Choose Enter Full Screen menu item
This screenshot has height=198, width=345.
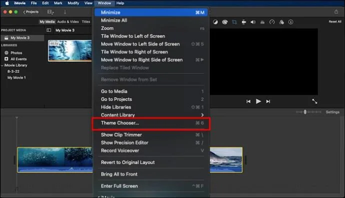[151, 186]
